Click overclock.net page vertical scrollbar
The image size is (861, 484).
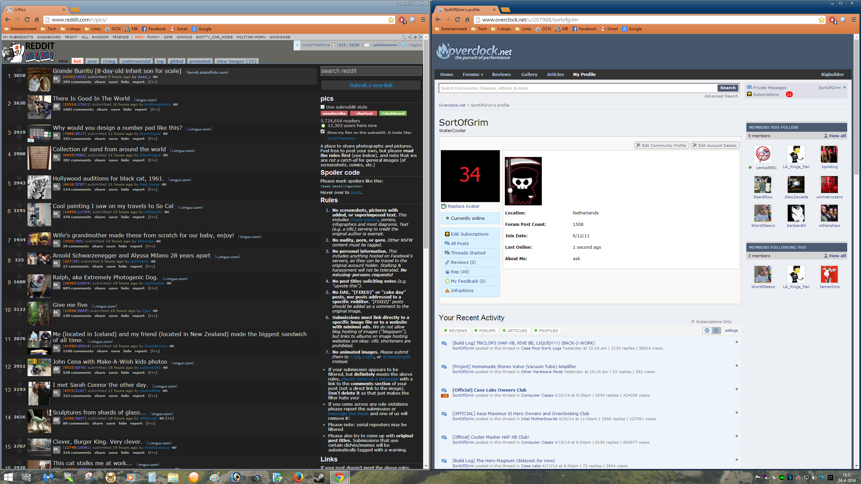(856, 108)
